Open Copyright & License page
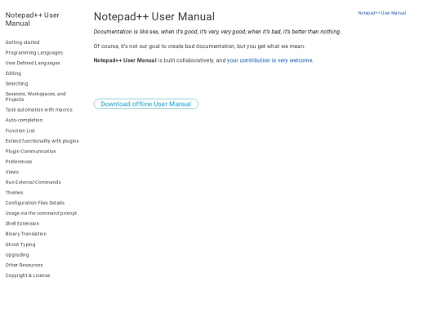This screenshot has width=441, height=330. tap(28, 275)
